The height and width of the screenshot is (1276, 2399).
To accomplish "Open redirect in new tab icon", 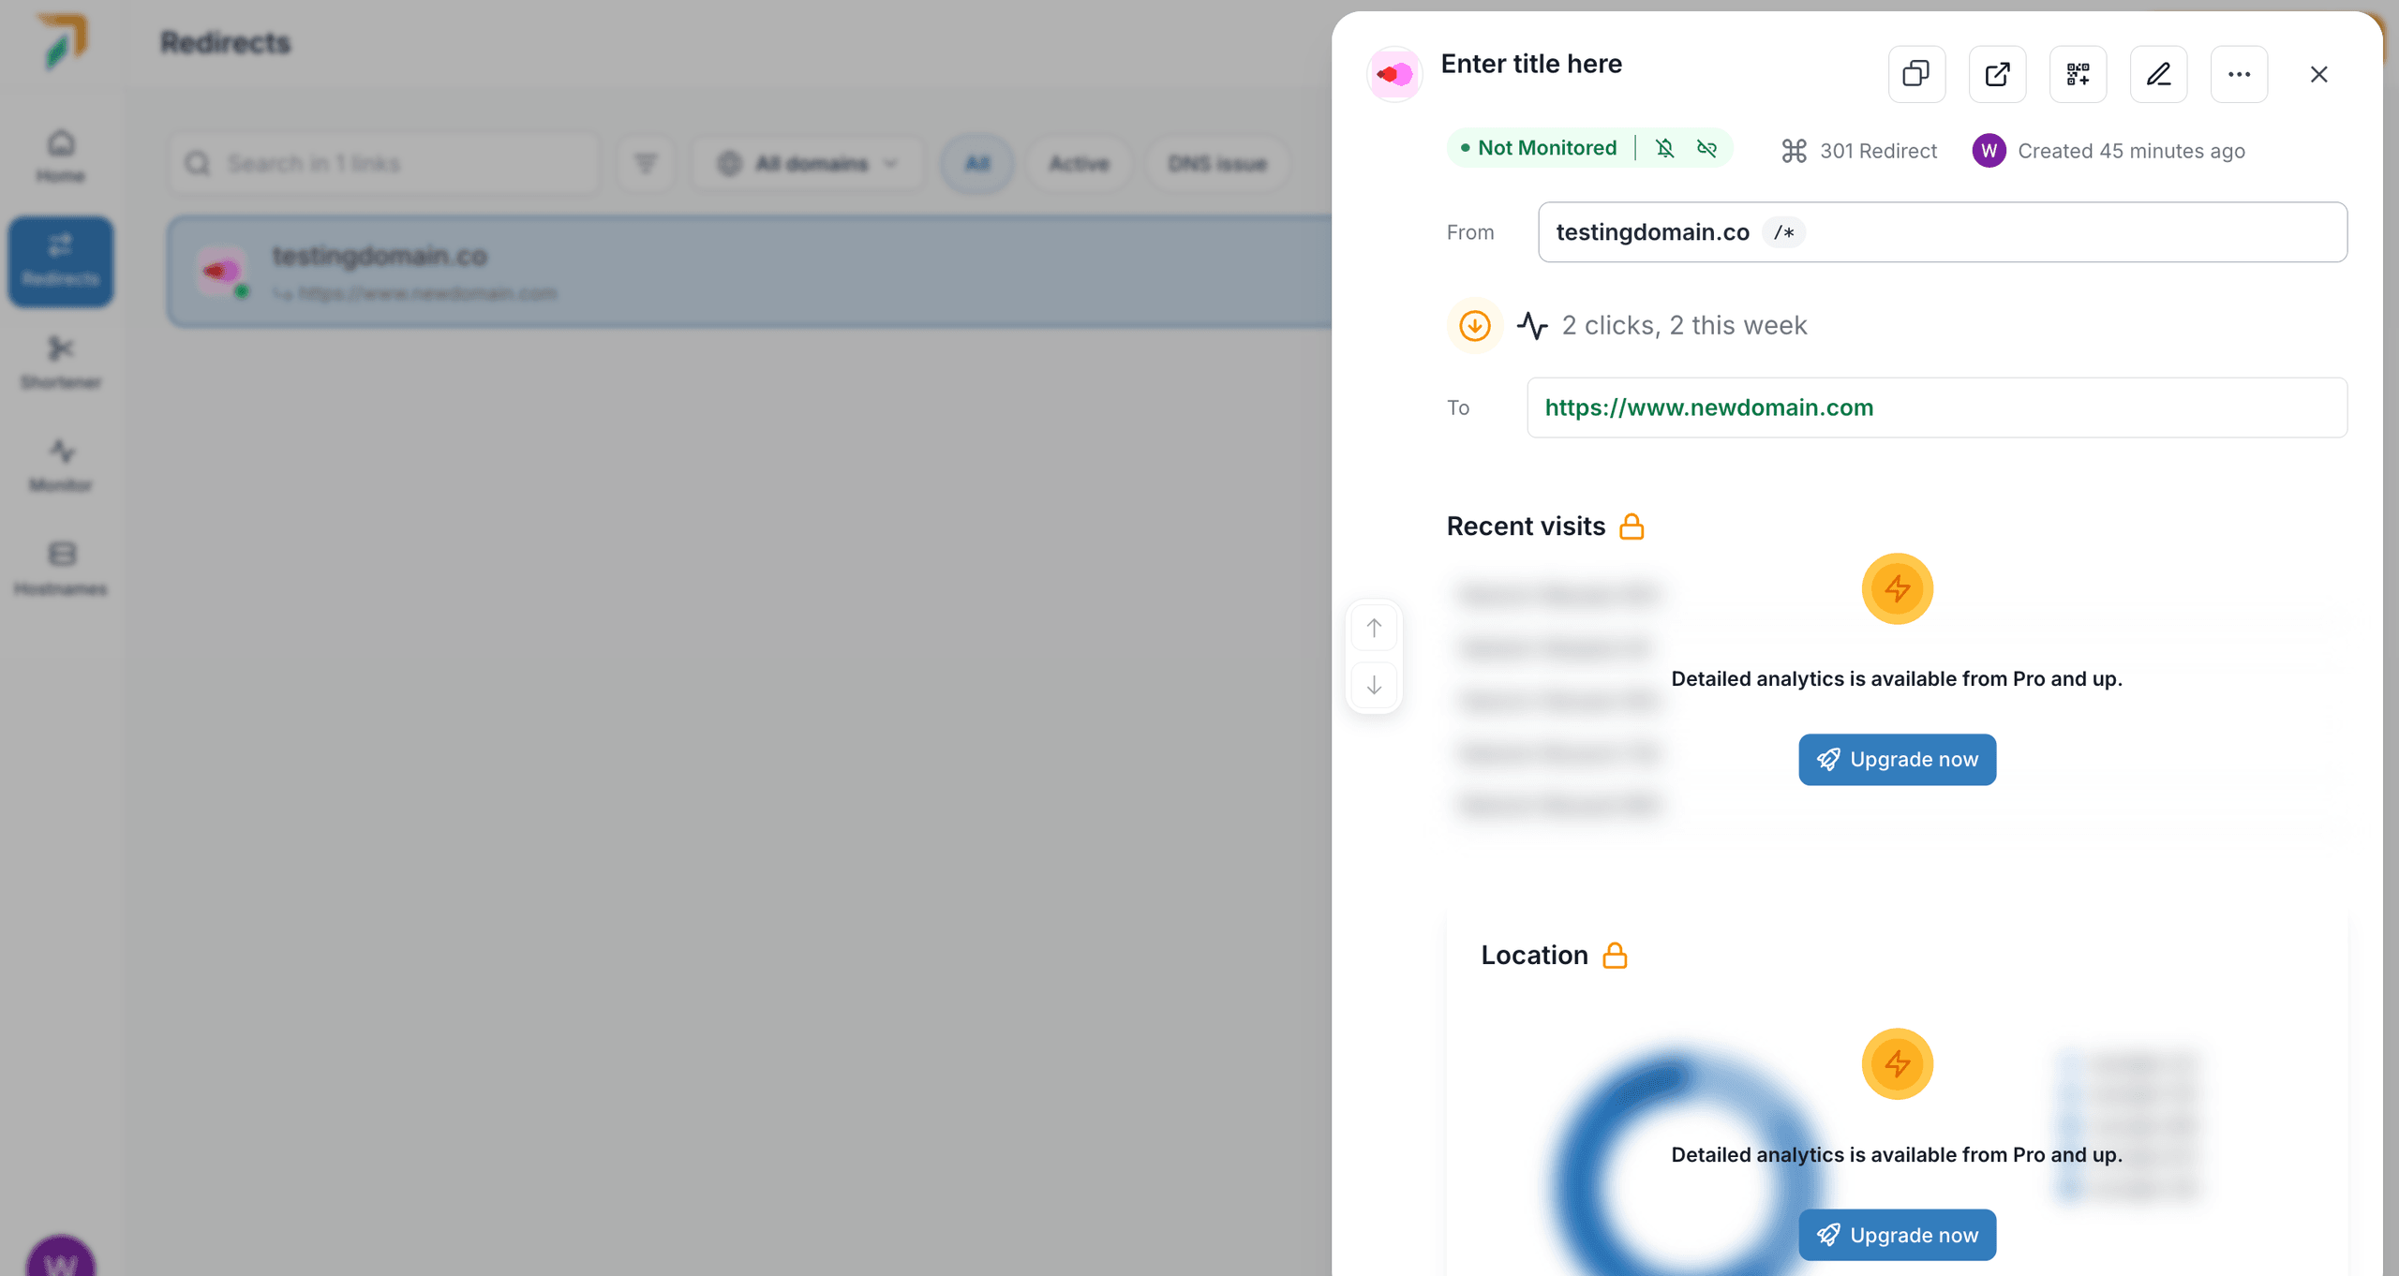I will coord(1997,74).
